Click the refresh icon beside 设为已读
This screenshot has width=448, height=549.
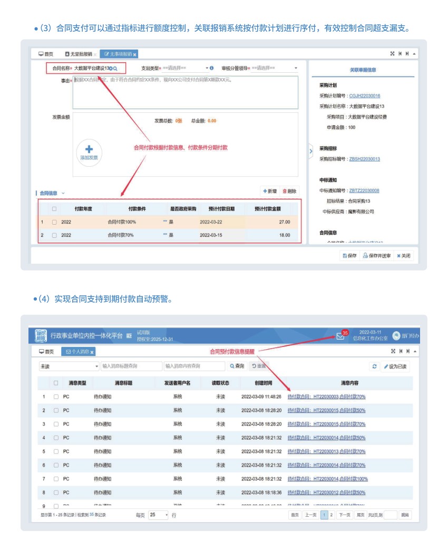(374, 366)
